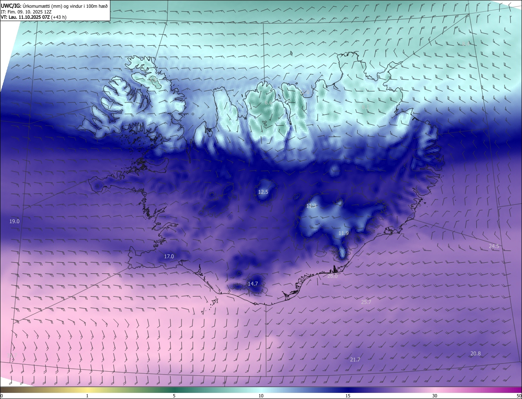Click the 20.8 value label
Image resolution: width=522 pixels, height=399 pixels.
[476, 354]
